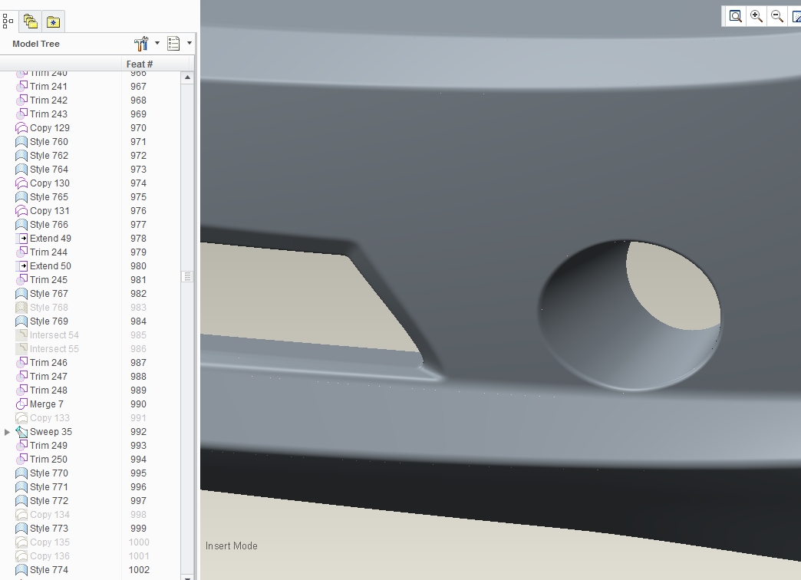Select Copy 131 in the tree
Viewport: 801px width, 580px height.
[x=50, y=210]
